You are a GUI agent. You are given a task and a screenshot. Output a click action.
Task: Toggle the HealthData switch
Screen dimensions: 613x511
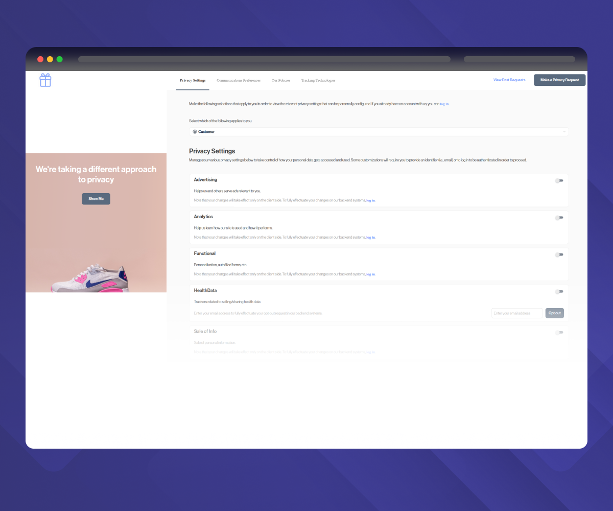click(559, 291)
